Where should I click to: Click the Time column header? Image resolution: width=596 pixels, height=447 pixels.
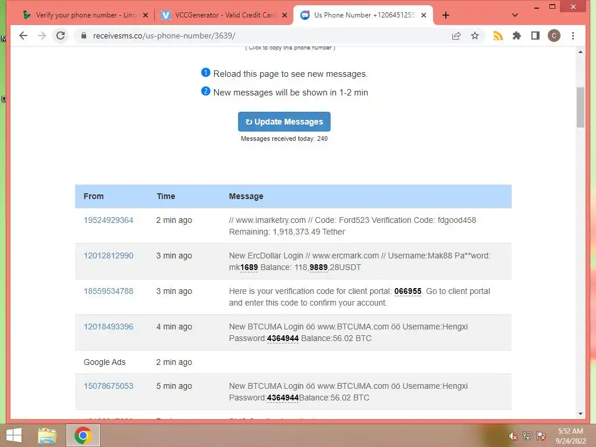point(166,196)
